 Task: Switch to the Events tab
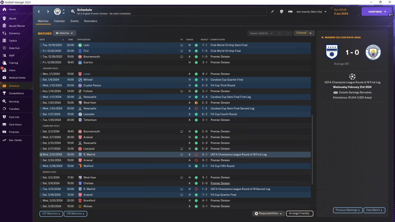(x=75, y=21)
